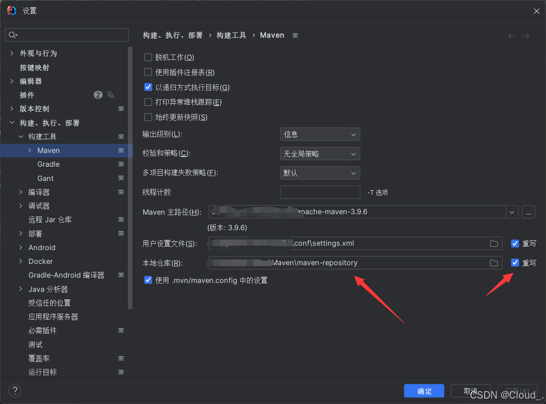546x404 pixels.
Task: Click project-level icon next to 构建工具
Action: pos(121,137)
